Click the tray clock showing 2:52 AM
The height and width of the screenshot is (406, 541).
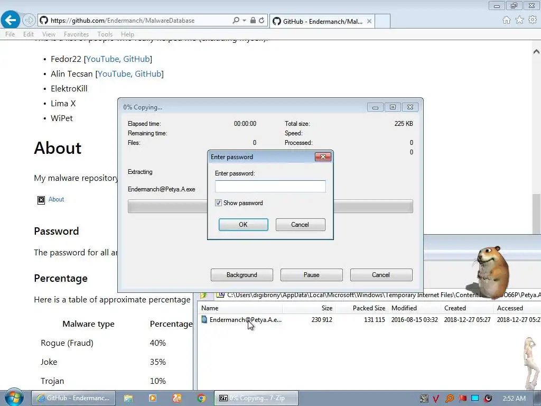[514, 399]
